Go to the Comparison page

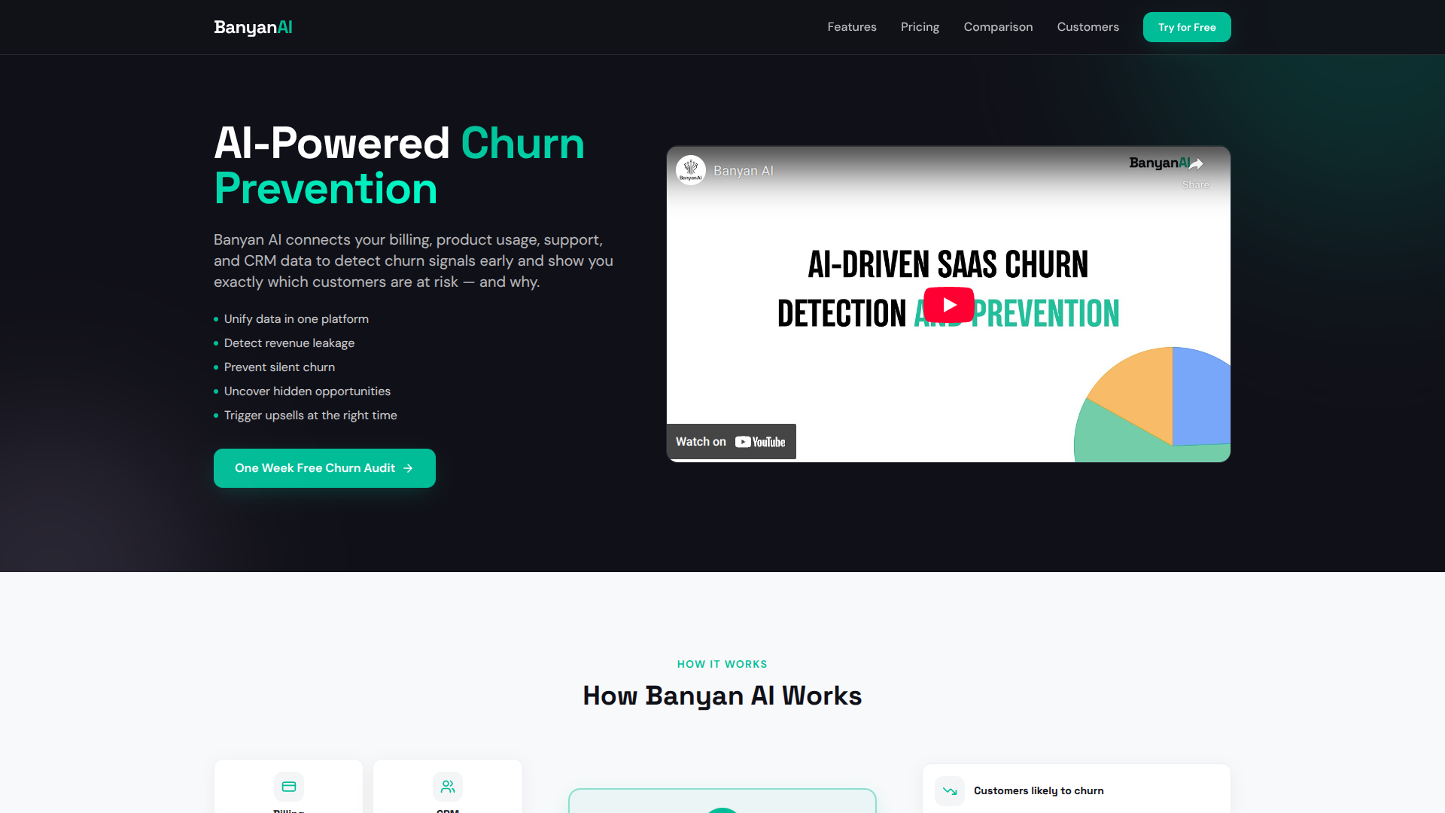[x=998, y=27]
